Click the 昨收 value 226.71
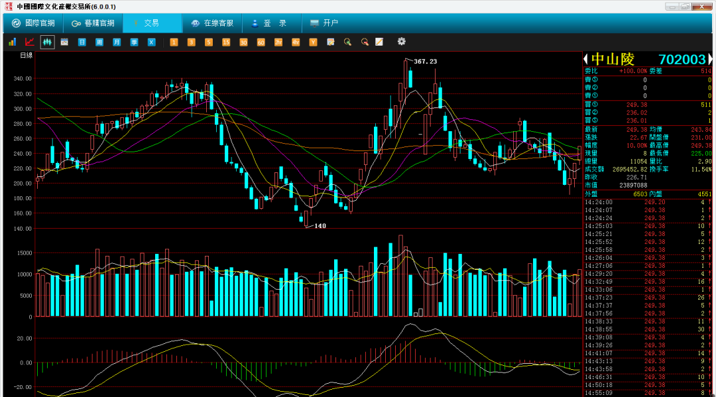The image size is (716, 397). [636, 177]
